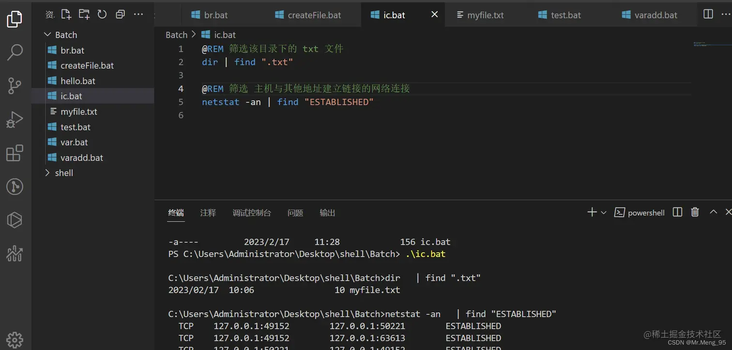Open the play-hexagon icon in activity bar
Screen dimensions: 732x350
(x=15, y=220)
